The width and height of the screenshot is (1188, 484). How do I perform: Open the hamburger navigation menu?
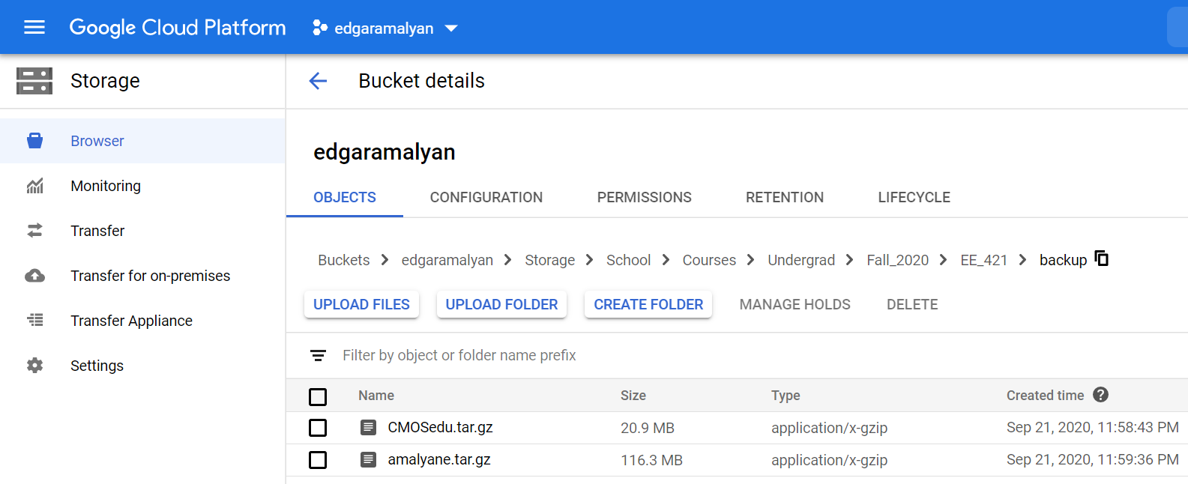[x=34, y=28]
